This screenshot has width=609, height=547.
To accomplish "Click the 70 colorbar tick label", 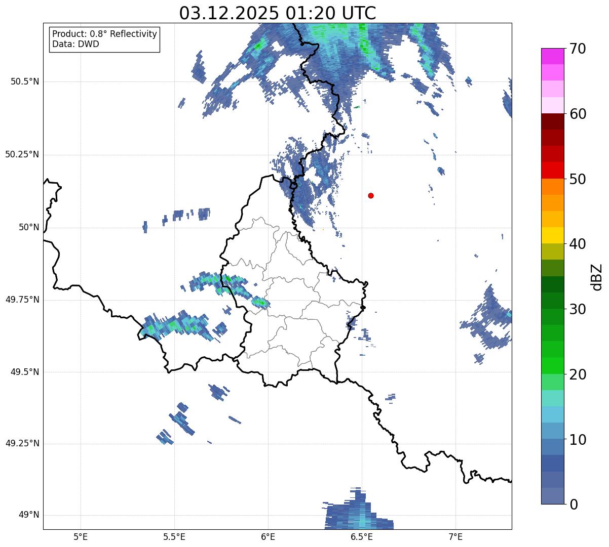I will 578,49.
